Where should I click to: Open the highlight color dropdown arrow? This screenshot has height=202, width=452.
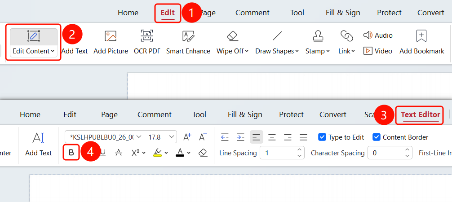pyautogui.click(x=166, y=153)
